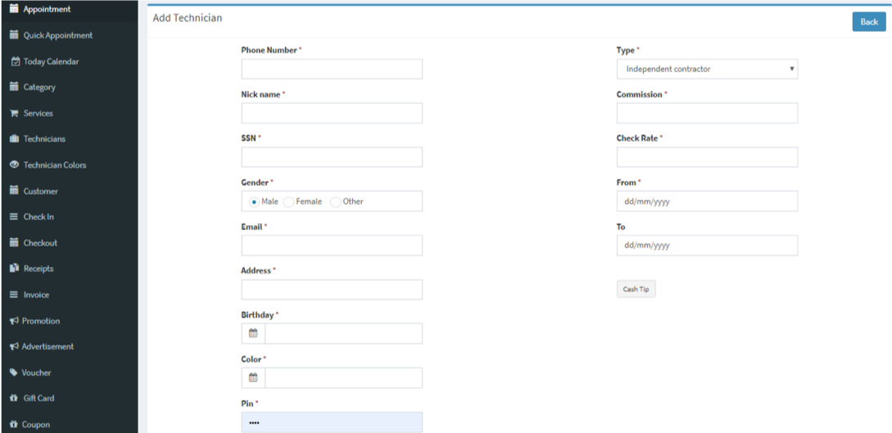Go to Today Calendar menu item
Image resolution: width=892 pixels, height=433 pixels.
click(69, 61)
